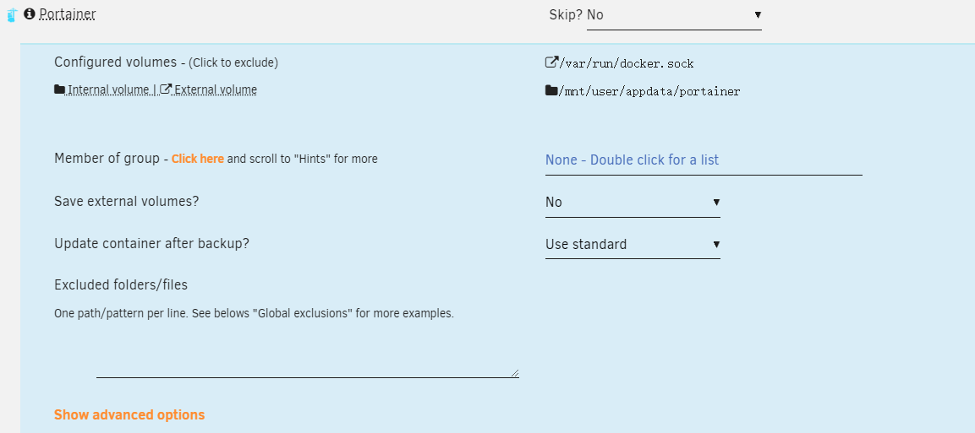
Task: Exclude the /var/run/docker.sock volume
Action: pyautogui.click(x=626, y=63)
